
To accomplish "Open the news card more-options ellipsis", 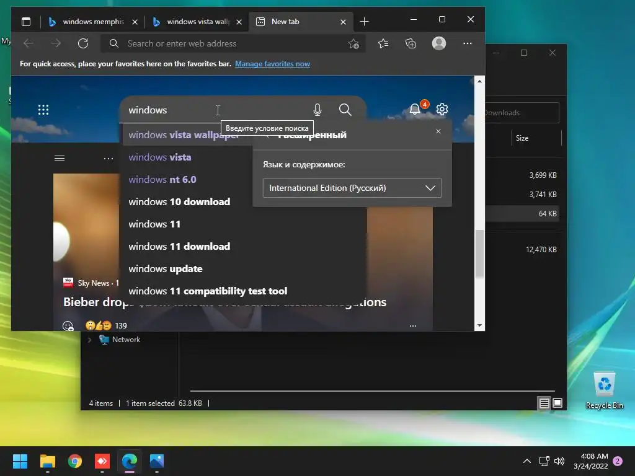I will click(412, 326).
